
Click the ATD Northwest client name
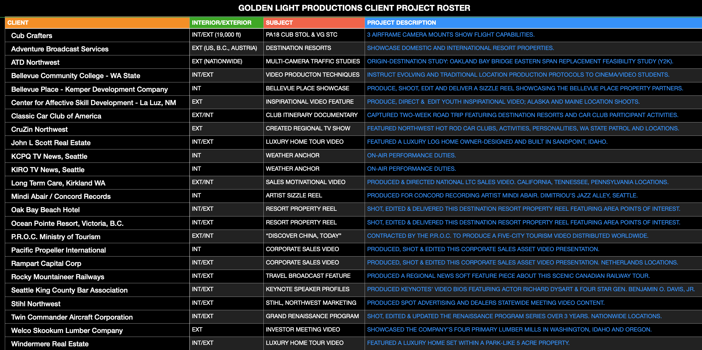[x=35, y=63]
